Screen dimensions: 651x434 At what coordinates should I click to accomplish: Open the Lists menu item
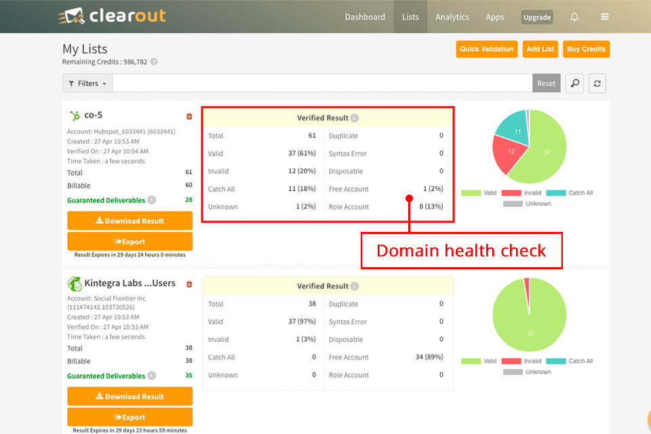(410, 17)
